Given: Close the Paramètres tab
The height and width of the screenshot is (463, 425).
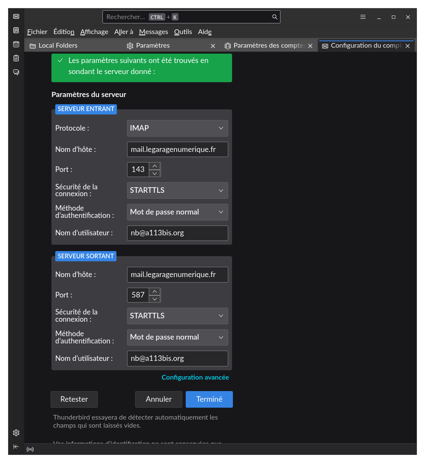Looking at the screenshot, I should pos(213,46).
